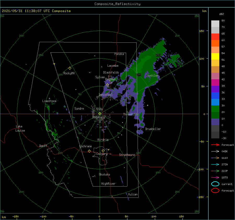Click the white 04DK arrow icon

[x=215, y=151]
